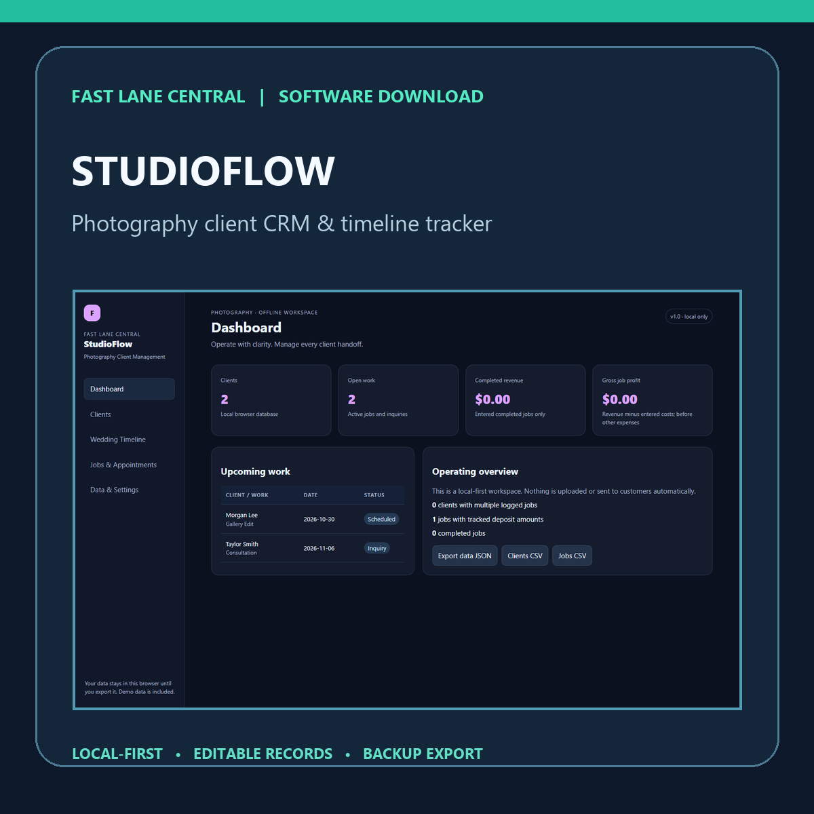This screenshot has width=814, height=814.
Task: Open Data & Settings page
Action: tap(129, 490)
